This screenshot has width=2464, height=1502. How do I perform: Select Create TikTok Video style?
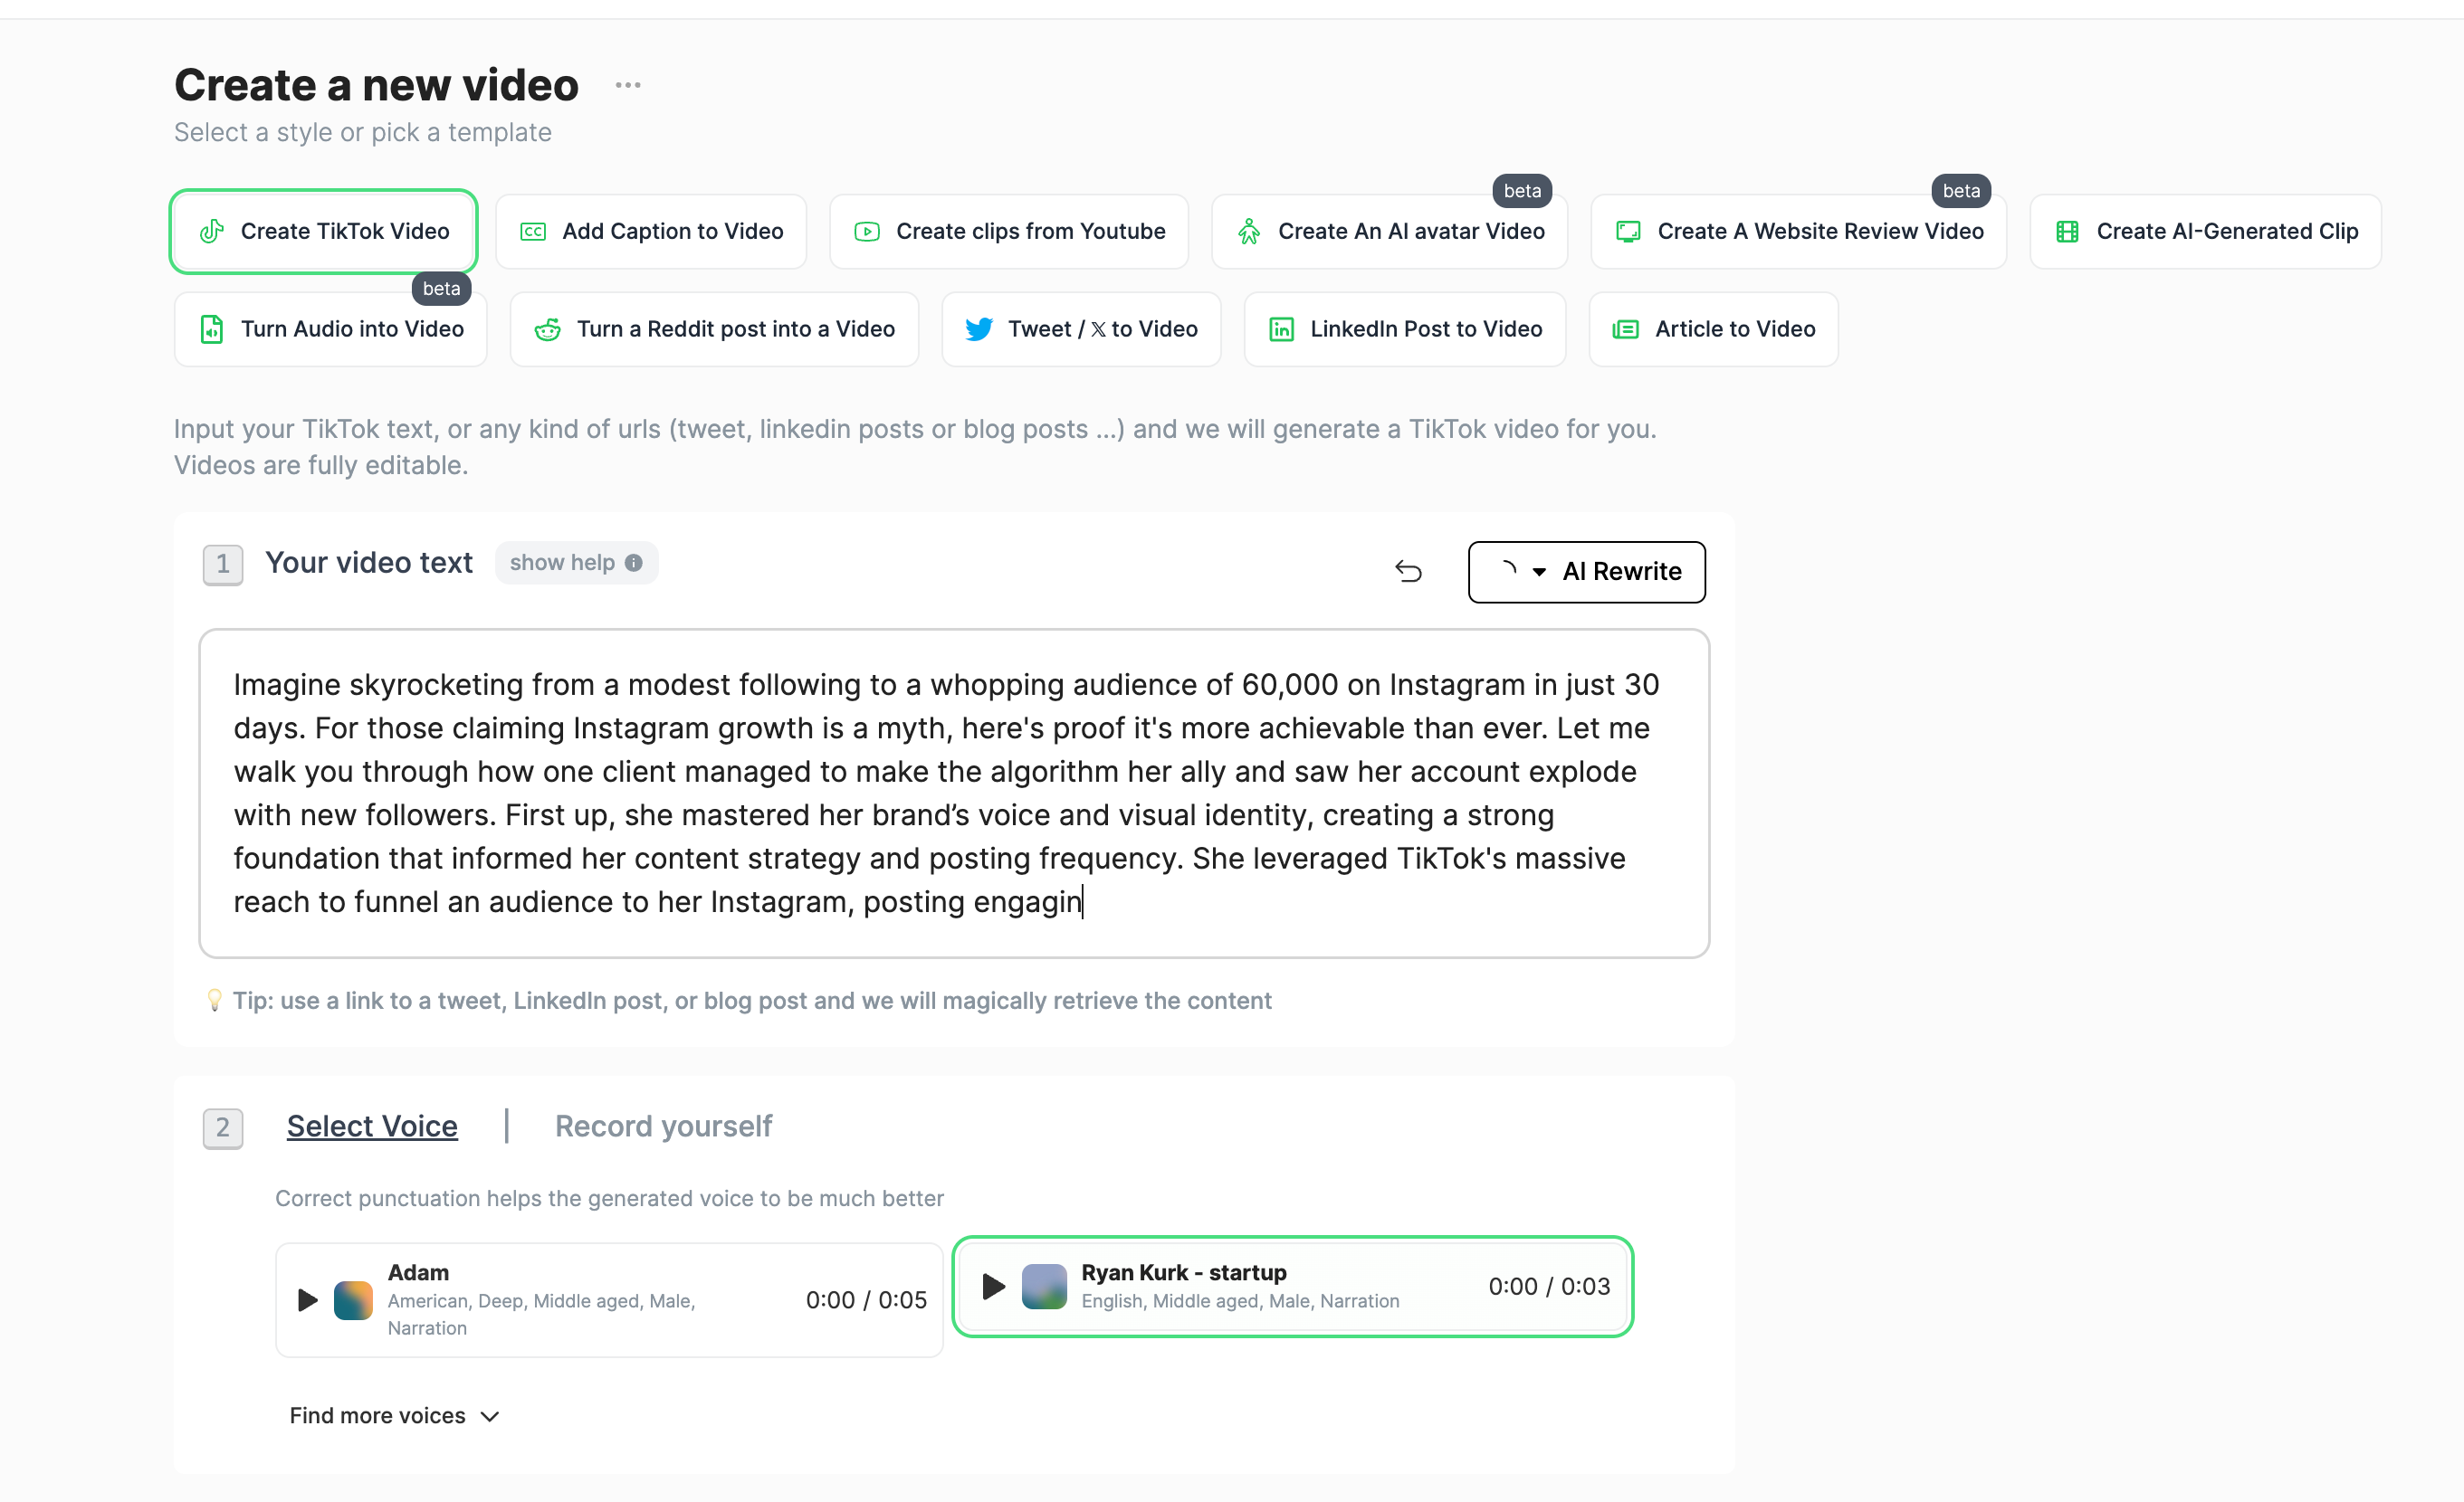[x=323, y=231]
